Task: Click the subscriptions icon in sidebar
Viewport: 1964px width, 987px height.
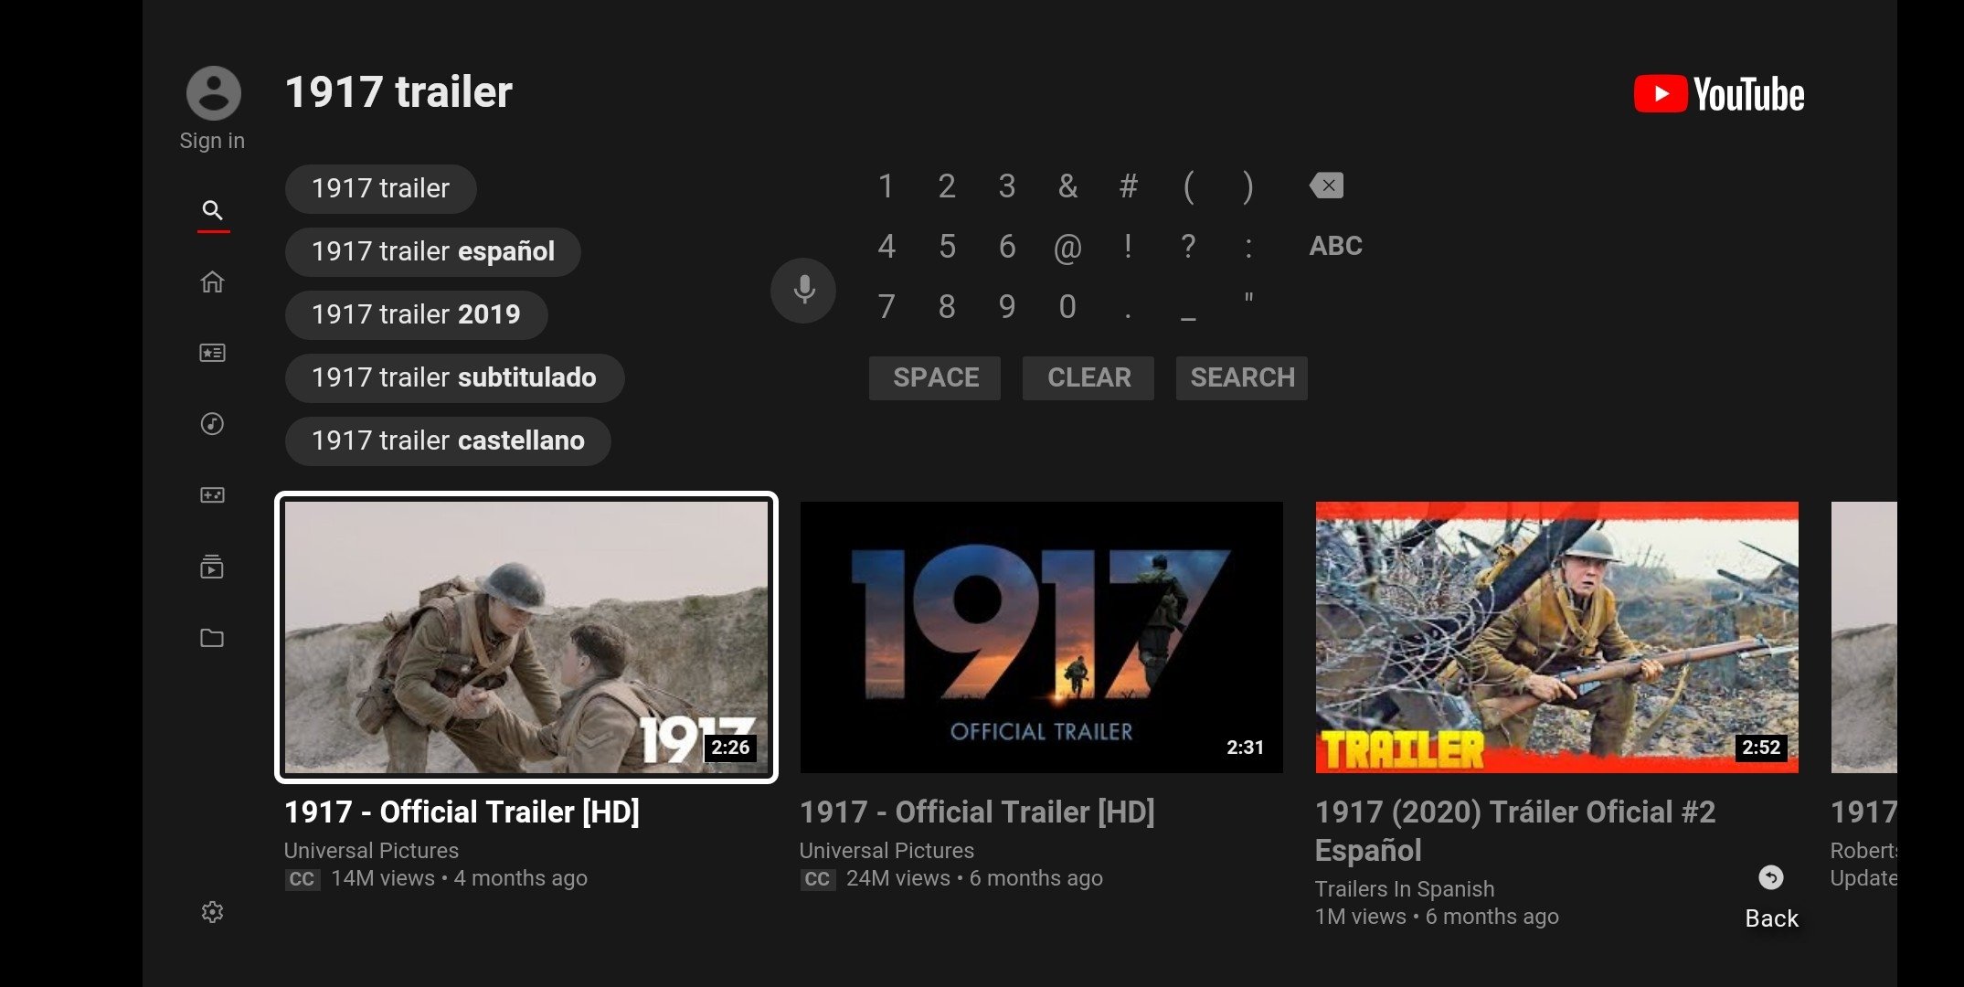Action: click(x=213, y=351)
